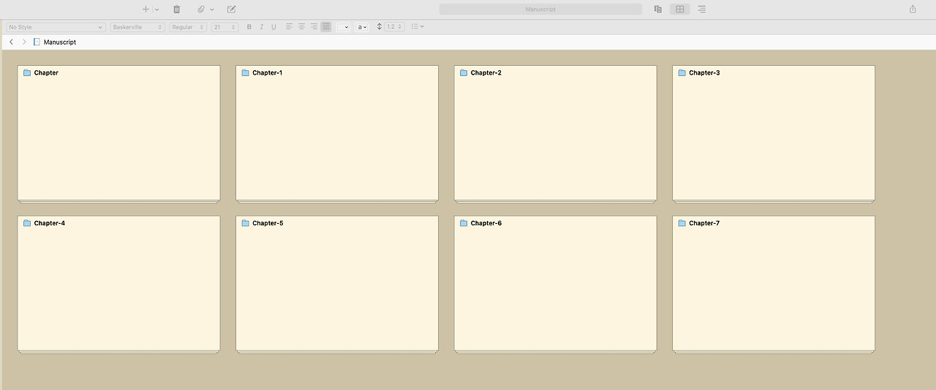Image resolution: width=936 pixels, height=390 pixels.
Task: Click the Manuscript label in the path bar
Action: coord(60,42)
